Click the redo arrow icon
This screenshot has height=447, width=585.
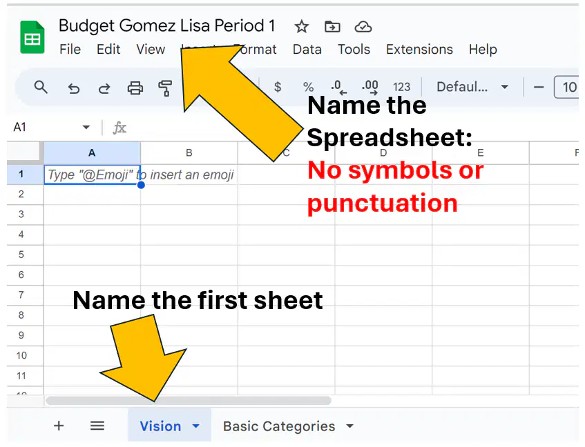(104, 88)
